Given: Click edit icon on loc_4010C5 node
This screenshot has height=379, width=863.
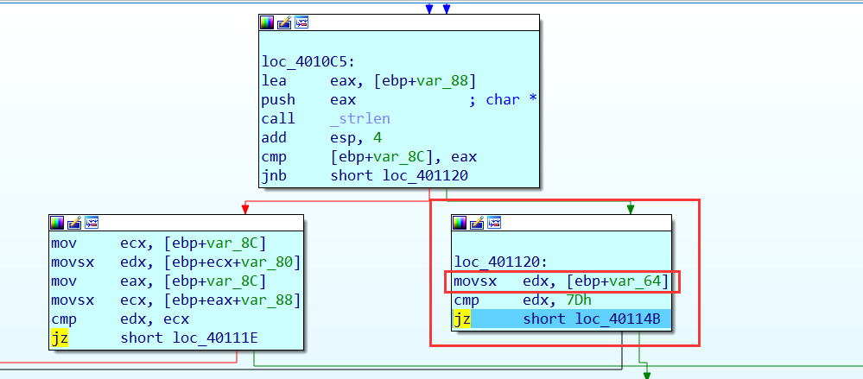Looking at the screenshot, I should (284, 22).
